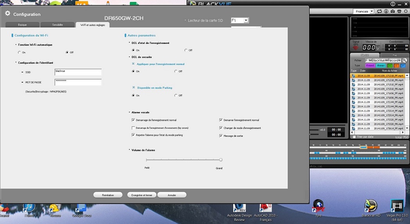The height and width of the screenshot is (224, 410).
Task: Click the Reinitialiser button
Action: tap(108, 195)
